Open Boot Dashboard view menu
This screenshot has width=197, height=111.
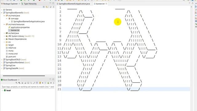point(54,83)
